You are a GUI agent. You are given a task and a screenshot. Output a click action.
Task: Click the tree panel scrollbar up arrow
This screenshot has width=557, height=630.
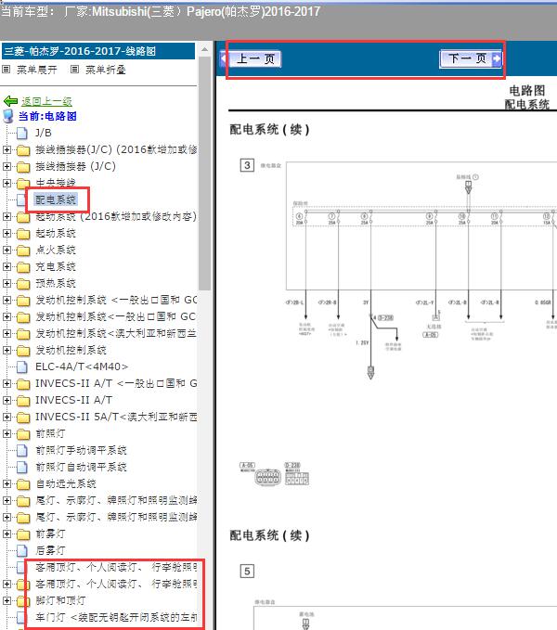point(204,49)
